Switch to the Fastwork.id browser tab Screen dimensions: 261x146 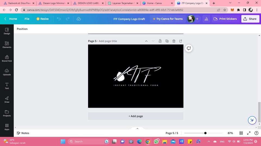coord(19,3)
